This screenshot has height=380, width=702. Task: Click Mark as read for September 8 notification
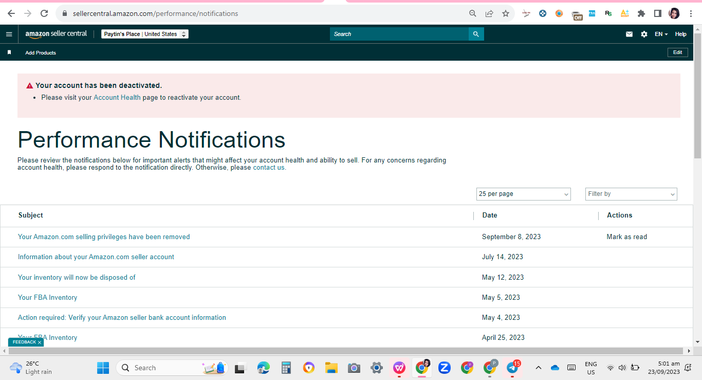coord(627,237)
